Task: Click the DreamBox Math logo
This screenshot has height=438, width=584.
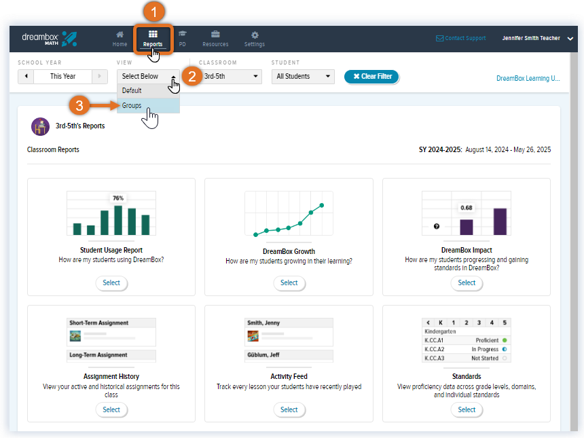Action: [x=50, y=39]
